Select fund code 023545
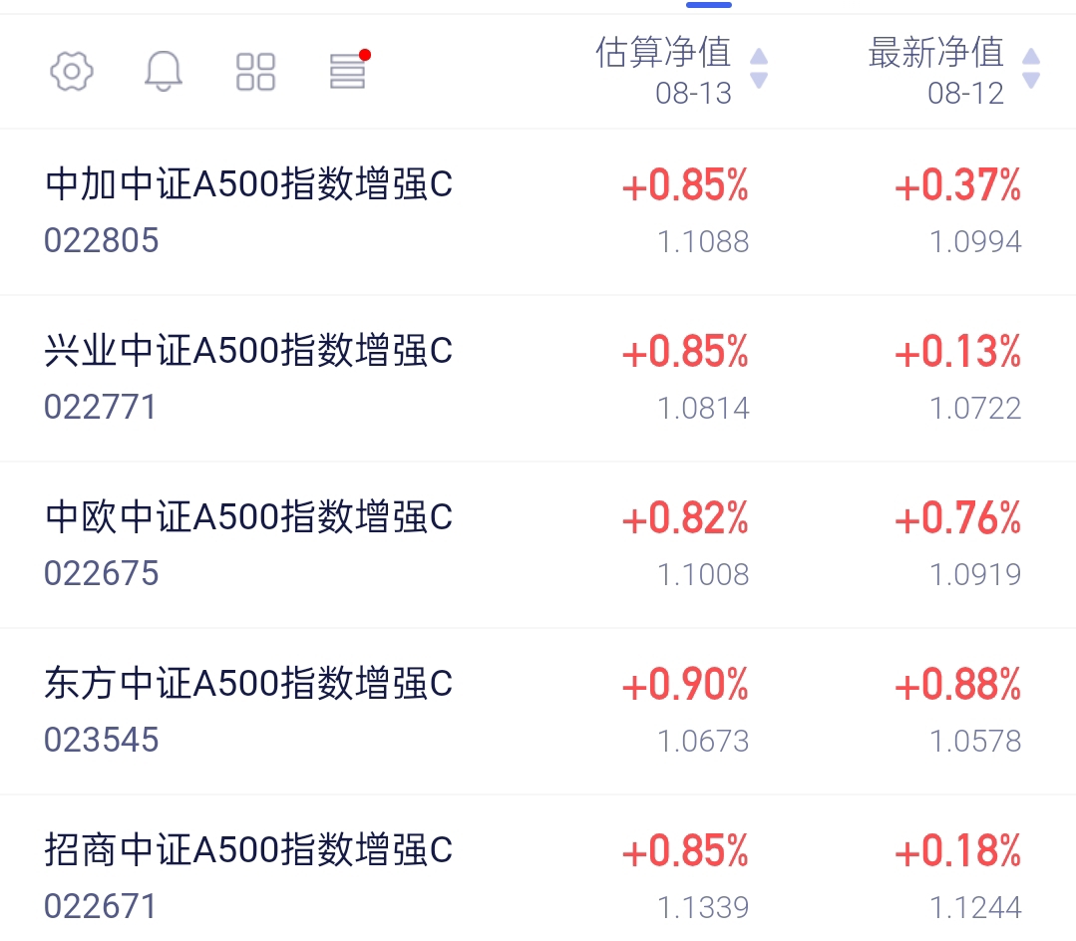 [x=102, y=740]
